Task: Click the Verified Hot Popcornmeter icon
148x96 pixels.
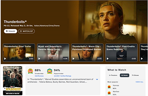Action: (50, 71)
